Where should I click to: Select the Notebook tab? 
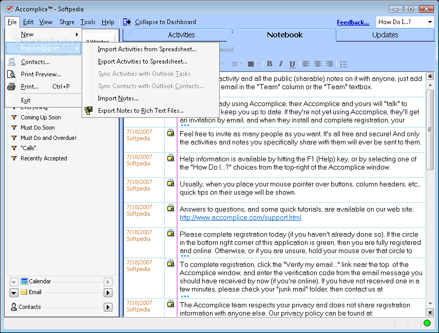[284, 35]
